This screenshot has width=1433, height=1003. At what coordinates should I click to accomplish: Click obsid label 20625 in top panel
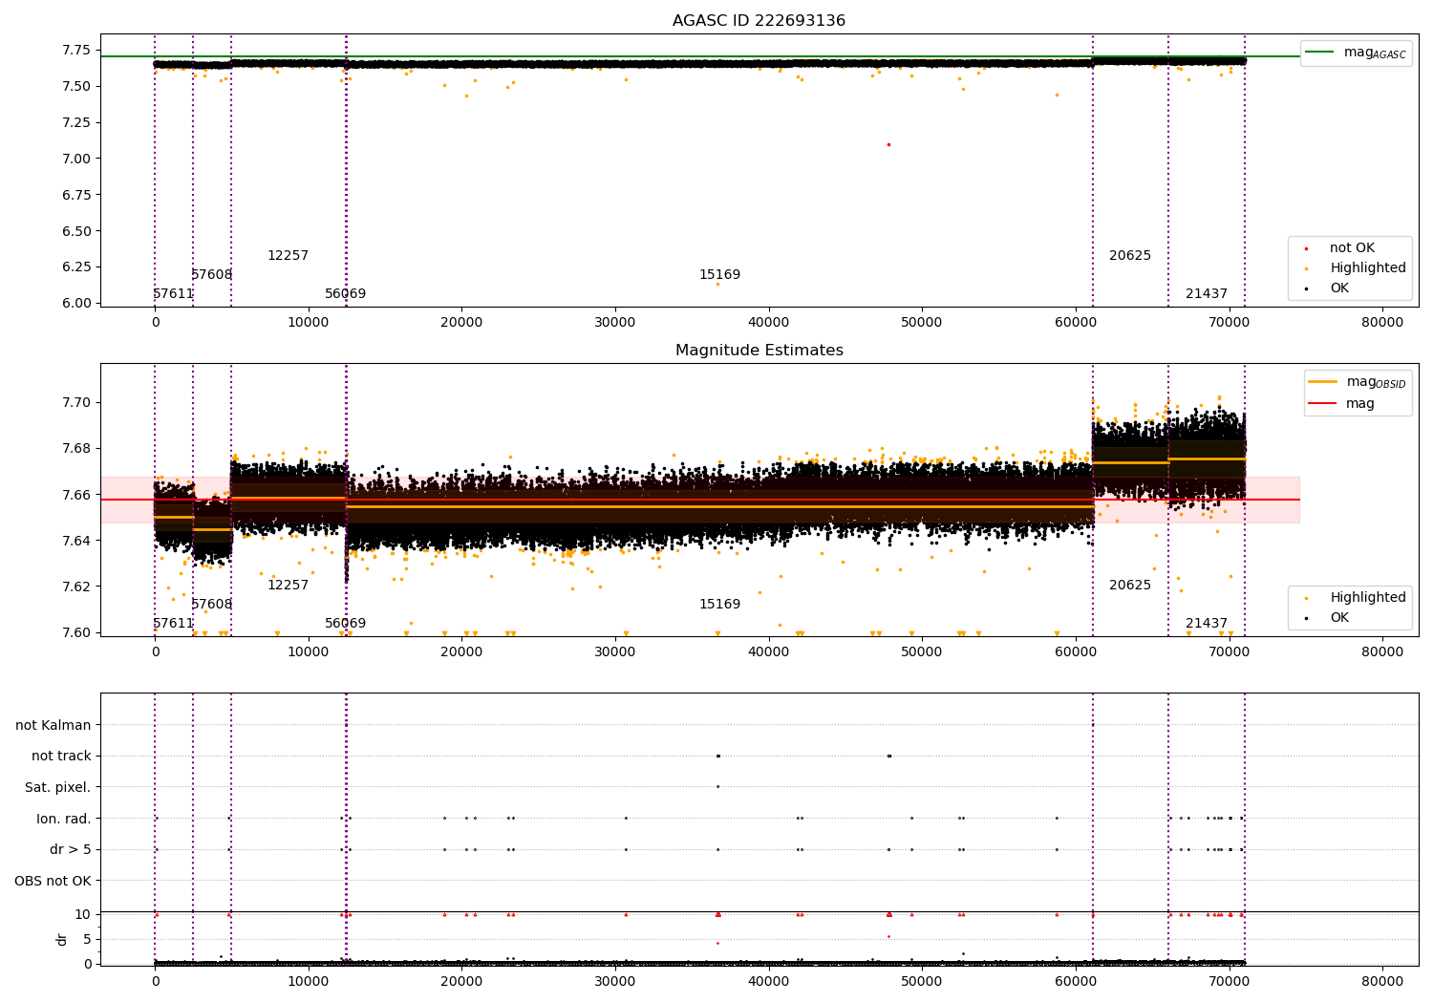click(1130, 256)
